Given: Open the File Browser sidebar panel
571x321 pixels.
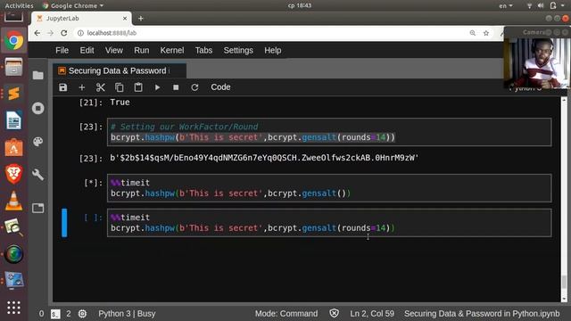Looking at the screenshot, I should click(37, 75).
